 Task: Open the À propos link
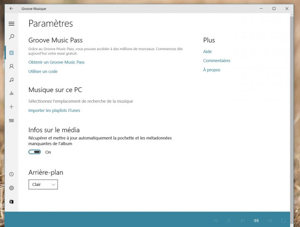point(212,70)
